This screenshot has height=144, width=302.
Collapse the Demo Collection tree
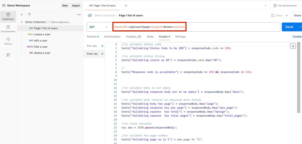22,22
